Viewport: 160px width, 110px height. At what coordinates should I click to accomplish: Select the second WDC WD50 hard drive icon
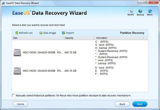(17, 71)
